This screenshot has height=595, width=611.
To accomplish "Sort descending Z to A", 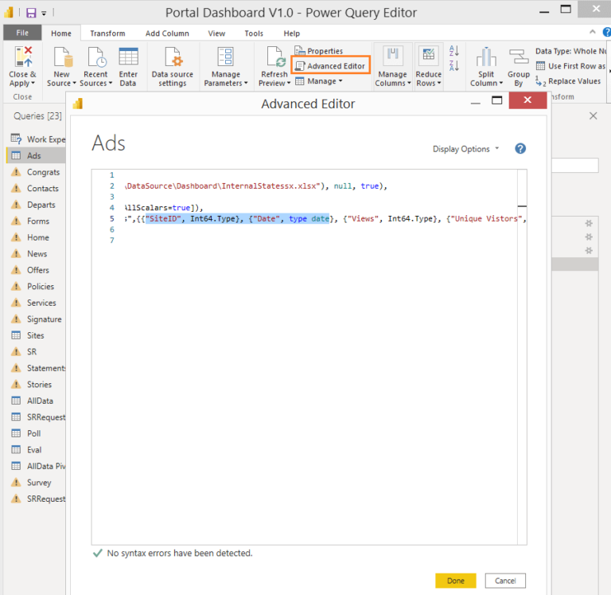I will (454, 65).
